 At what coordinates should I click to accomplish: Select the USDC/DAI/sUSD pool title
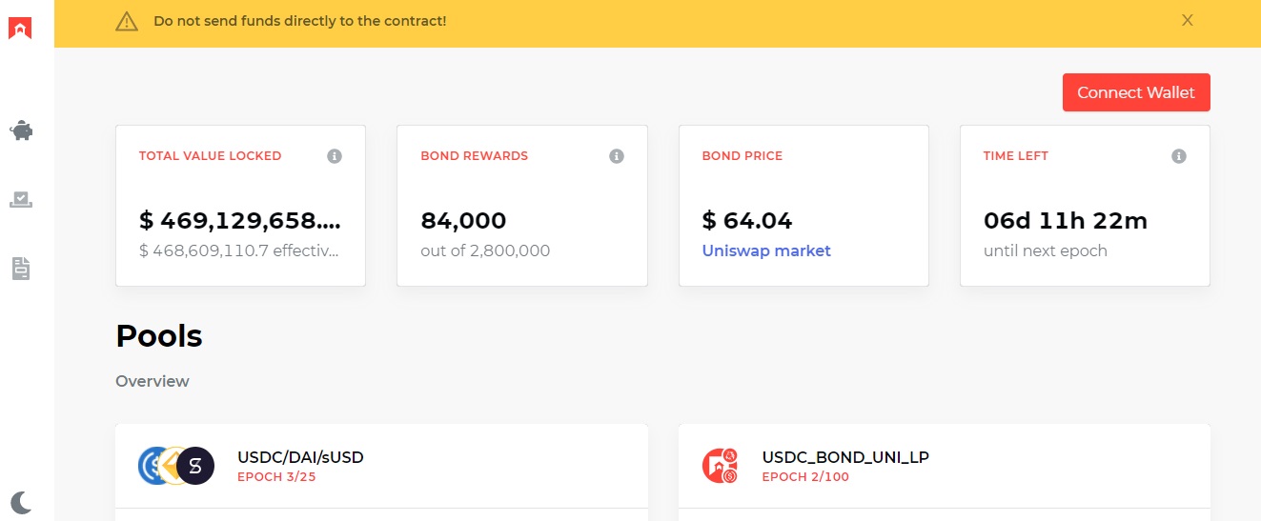(x=300, y=457)
